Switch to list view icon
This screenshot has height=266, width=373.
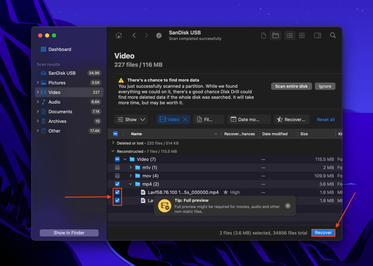290,35
